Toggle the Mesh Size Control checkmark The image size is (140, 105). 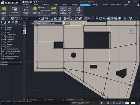(x=3, y=49)
